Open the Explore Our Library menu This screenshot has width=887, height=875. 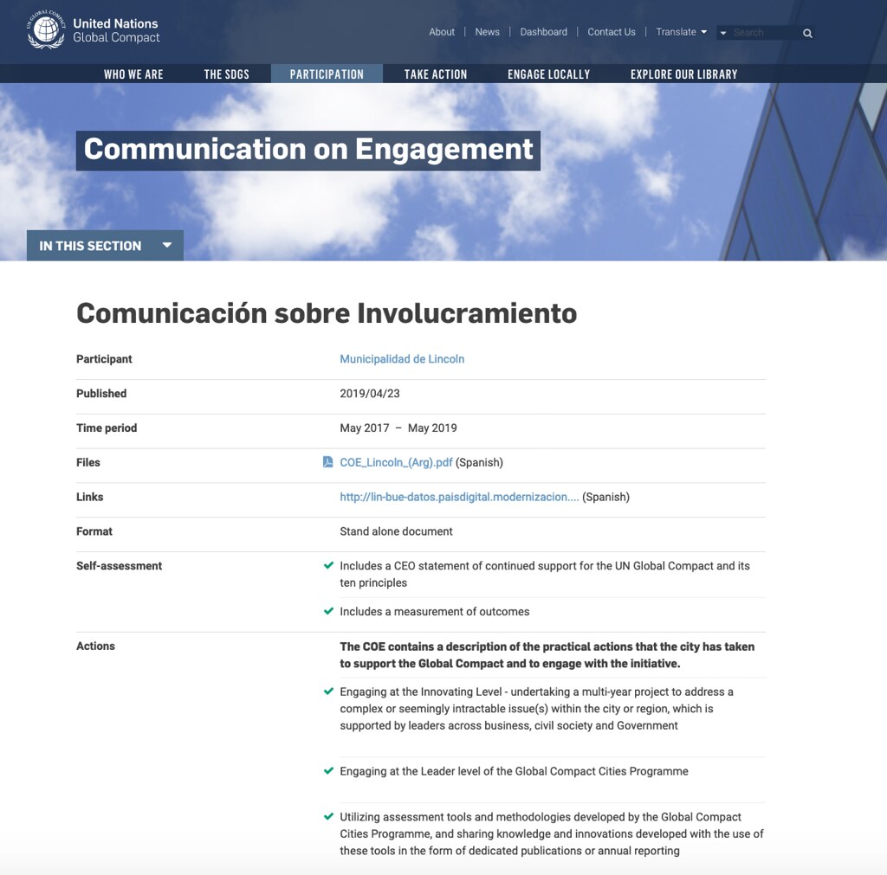coord(684,74)
